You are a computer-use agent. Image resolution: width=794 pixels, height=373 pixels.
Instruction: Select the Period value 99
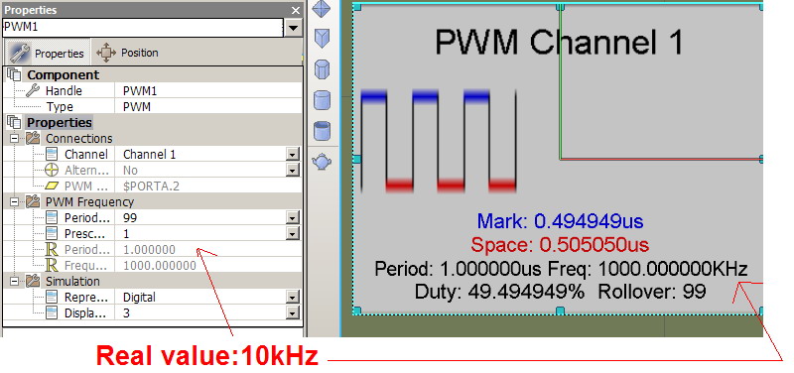(x=200, y=217)
